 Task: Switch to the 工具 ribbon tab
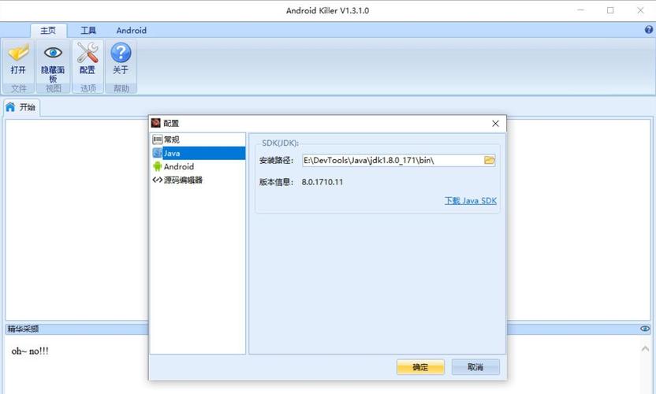pos(88,31)
